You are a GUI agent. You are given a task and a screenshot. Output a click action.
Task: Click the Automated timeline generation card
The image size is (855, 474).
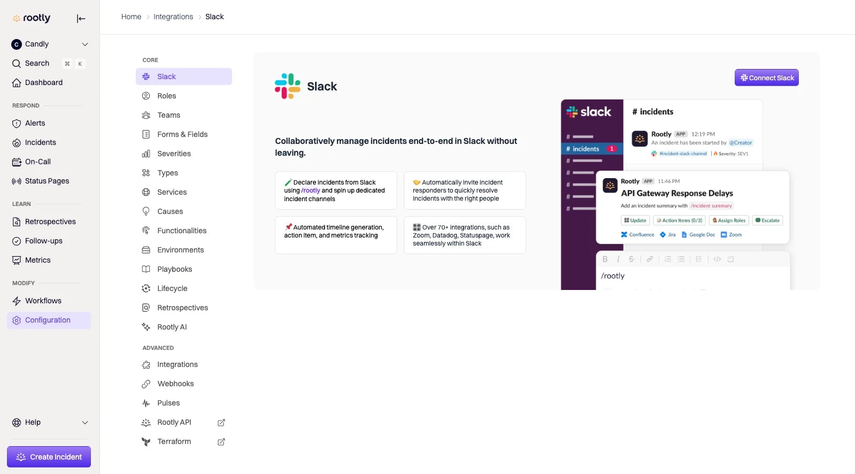click(336, 235)
